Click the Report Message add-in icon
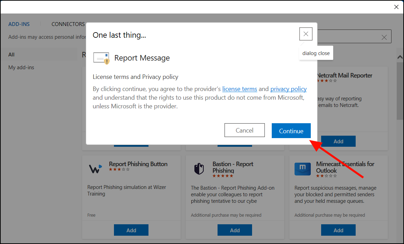Image resolution: width=404 pixels, height=244 pixels. (101, 58)
